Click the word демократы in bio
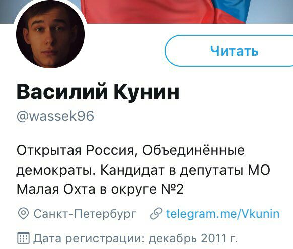Viewport: 293px width, 249px height. (x=57, y=170)
